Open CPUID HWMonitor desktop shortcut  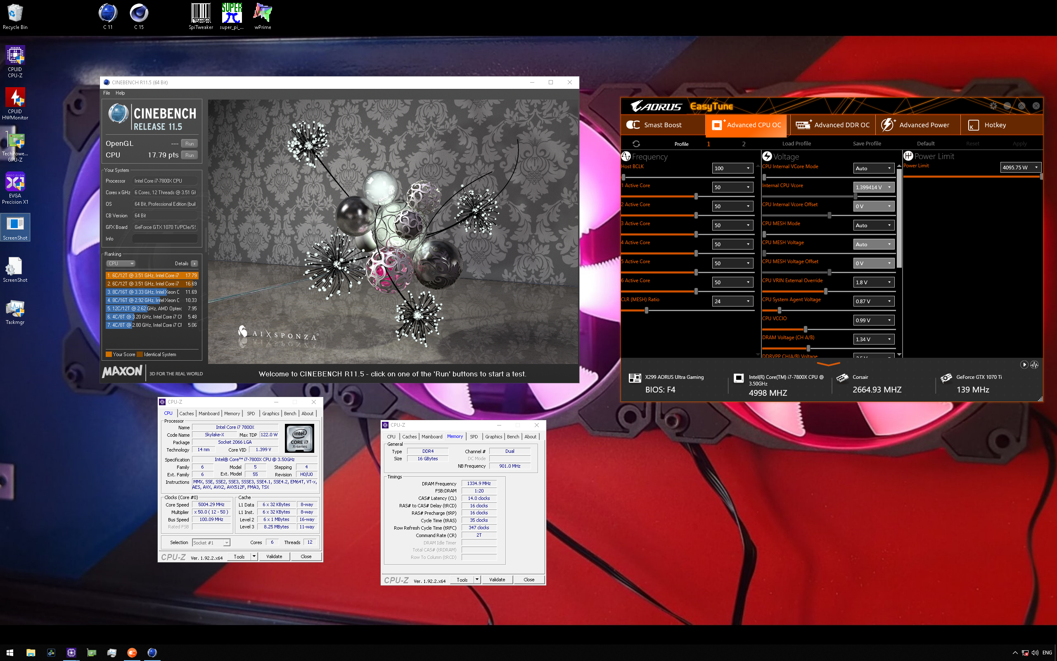point(15,104)
